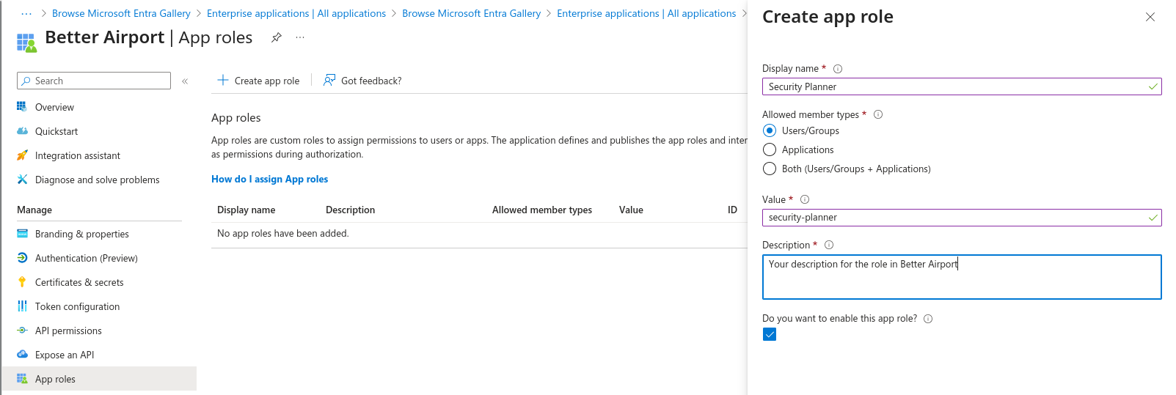Follow second Browse Microsoft Entra Gallery breadcrumb
The image size is (1176, 395).
point(471,13)
